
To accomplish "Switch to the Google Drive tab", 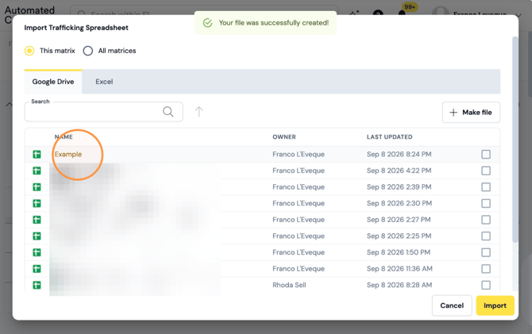I will (x=53, y=82).
